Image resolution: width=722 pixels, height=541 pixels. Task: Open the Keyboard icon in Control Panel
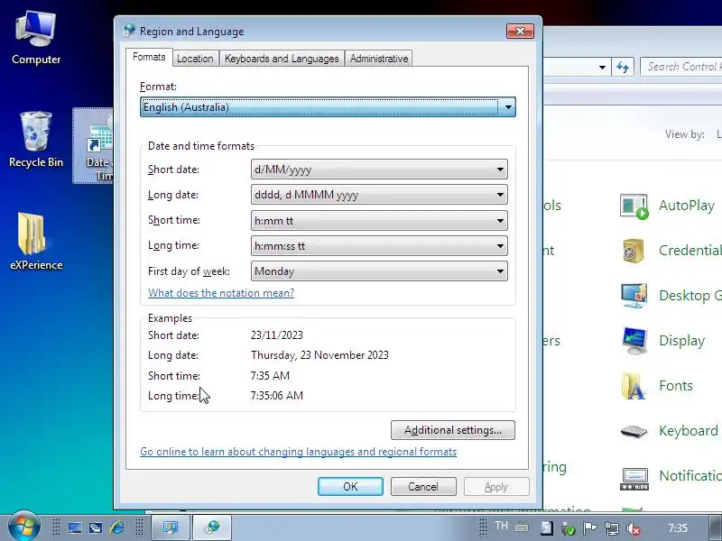[x=634, y=431]
